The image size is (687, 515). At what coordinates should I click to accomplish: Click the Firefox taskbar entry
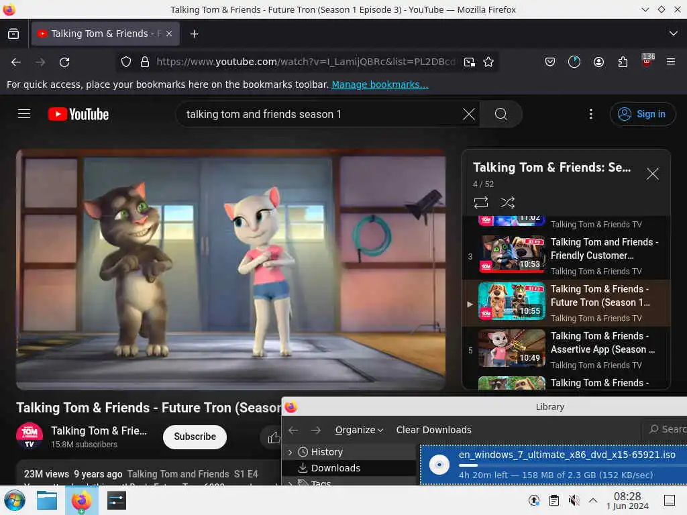click(x=82, y=500)
